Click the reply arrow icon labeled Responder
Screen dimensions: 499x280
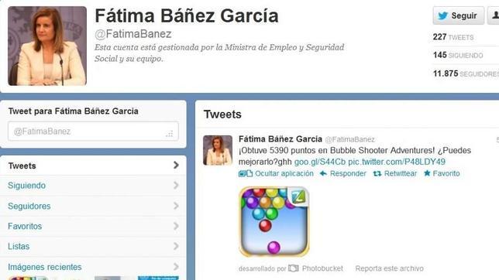(323, 173)
